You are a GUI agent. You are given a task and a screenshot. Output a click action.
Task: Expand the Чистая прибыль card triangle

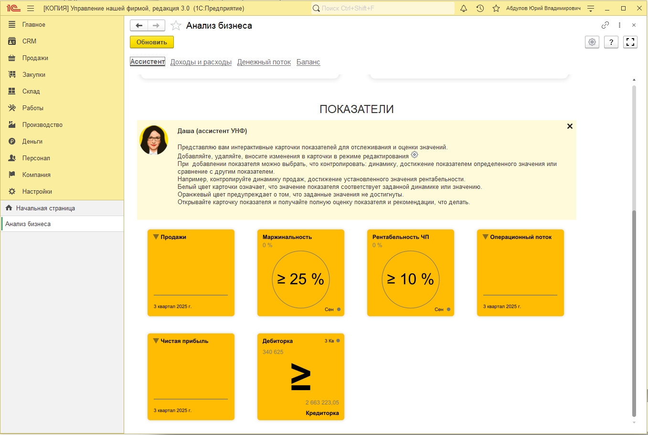click(156, 341)
